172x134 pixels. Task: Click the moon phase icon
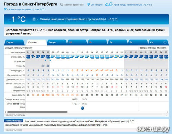pyautogui.click(x=83, y=108)
